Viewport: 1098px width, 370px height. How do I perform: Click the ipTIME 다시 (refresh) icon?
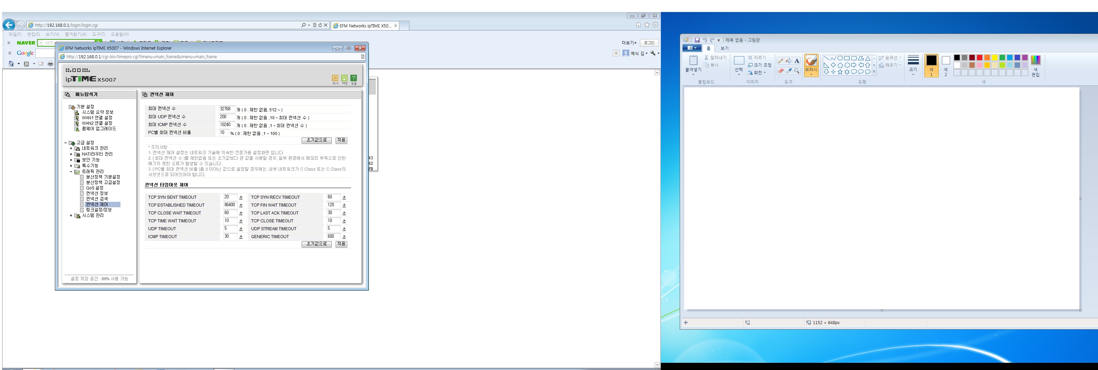tap(335, 78)
